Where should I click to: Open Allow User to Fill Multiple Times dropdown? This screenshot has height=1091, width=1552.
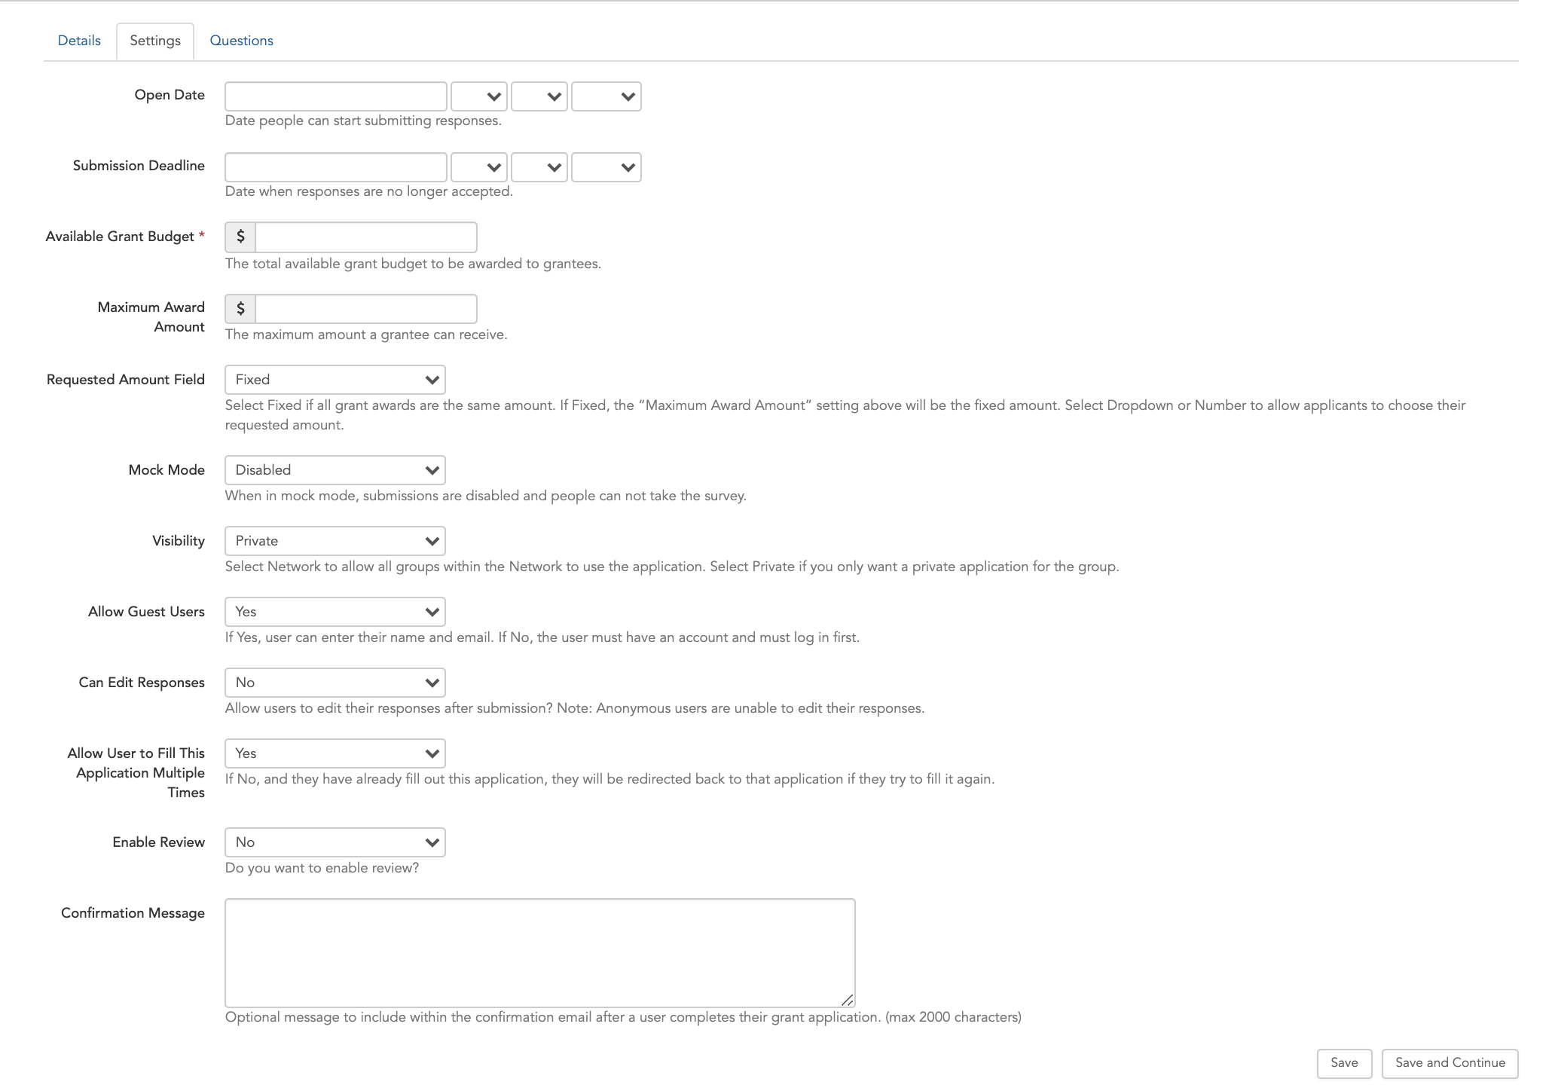335,753
